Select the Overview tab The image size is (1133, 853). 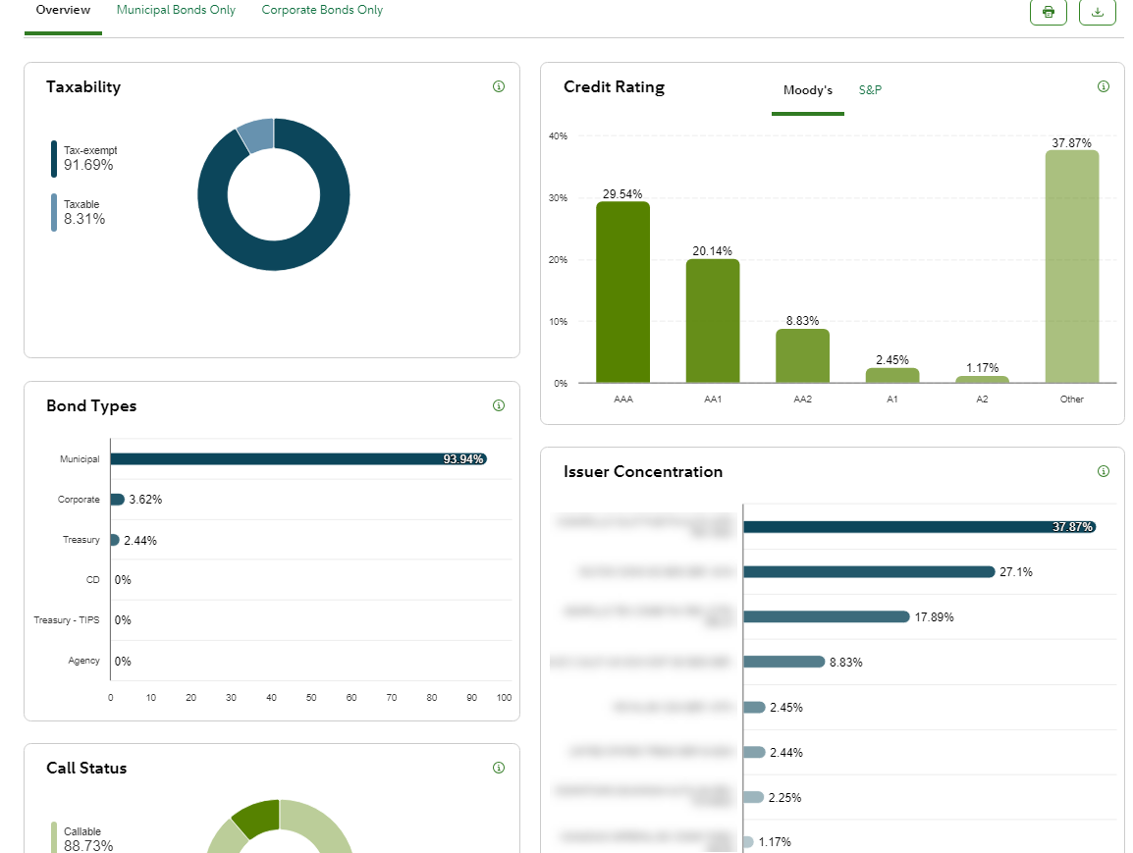coord(63,10)
